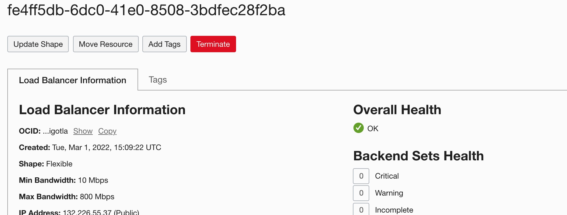Click the Update Shape button

coord(38,44)
